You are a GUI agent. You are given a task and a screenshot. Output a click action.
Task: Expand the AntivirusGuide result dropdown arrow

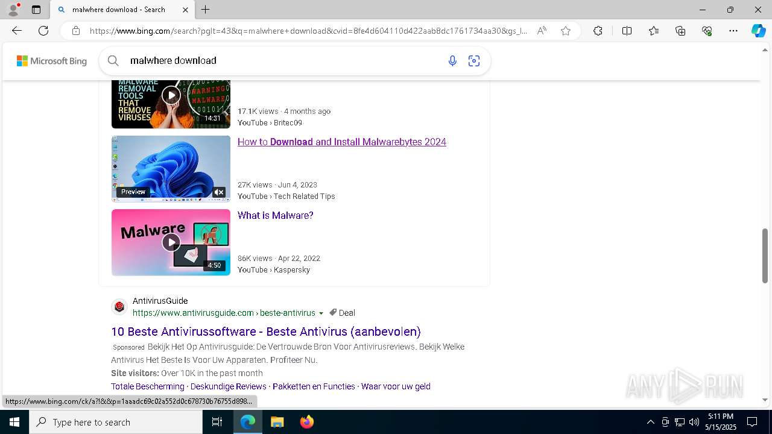(321, 313)
